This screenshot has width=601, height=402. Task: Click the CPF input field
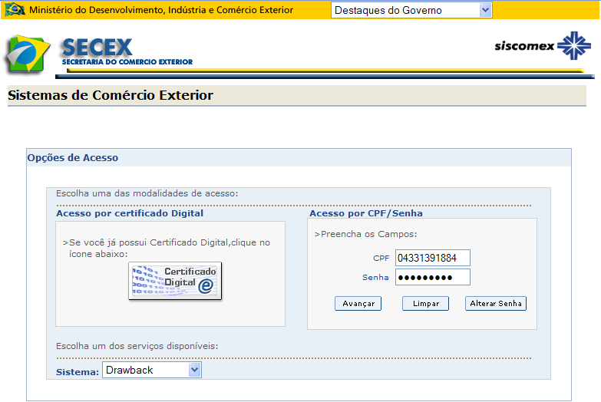click(x=433, y=258)
